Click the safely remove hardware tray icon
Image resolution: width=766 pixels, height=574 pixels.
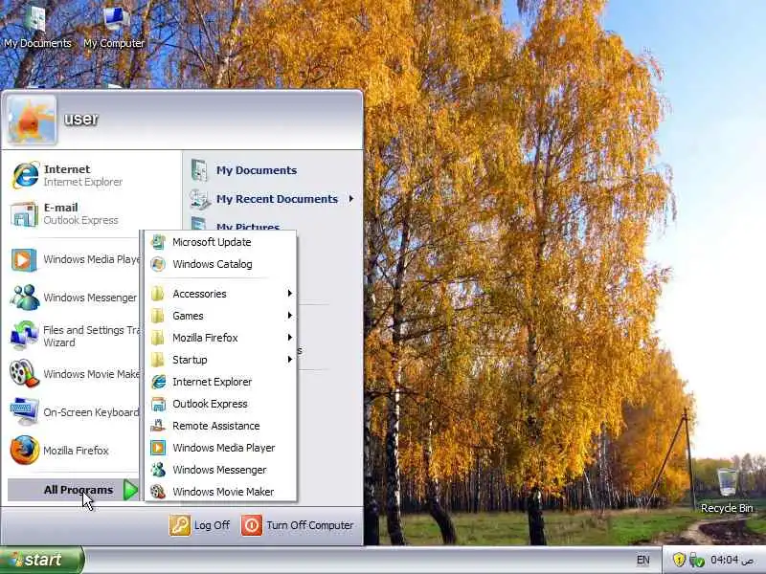tap(697, 560)
